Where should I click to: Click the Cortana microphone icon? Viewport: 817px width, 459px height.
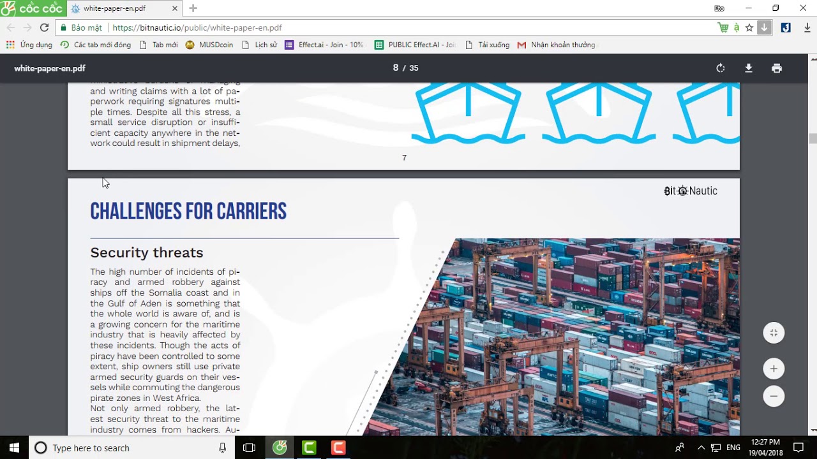[222, 448]
